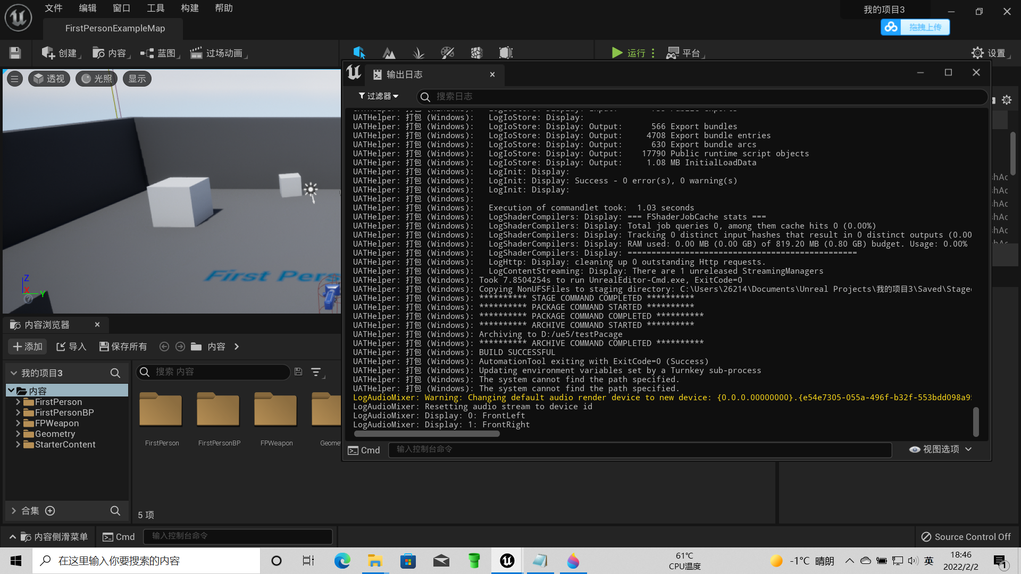1021x574 pixels.
Task: Click the search icon beside 我的项目3
Action: coord(115,373)
